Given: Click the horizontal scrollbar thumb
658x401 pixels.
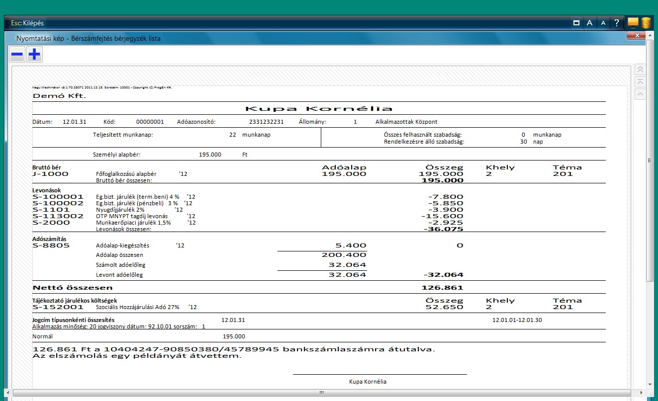Looking at the screenshot, I should 322,393.
